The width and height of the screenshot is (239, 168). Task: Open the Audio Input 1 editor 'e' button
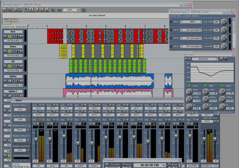28,110
